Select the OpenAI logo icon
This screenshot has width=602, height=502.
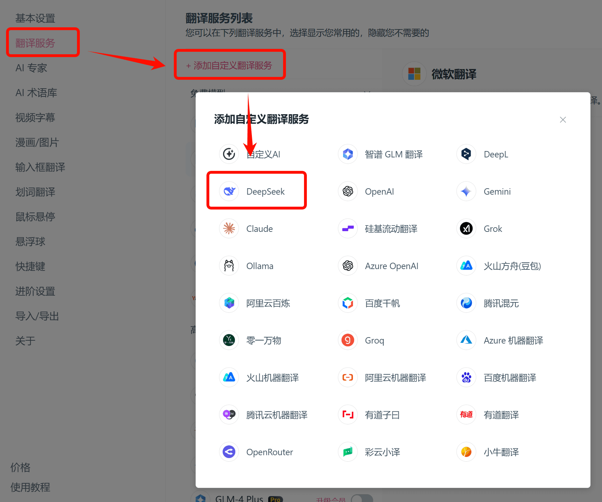348,191
